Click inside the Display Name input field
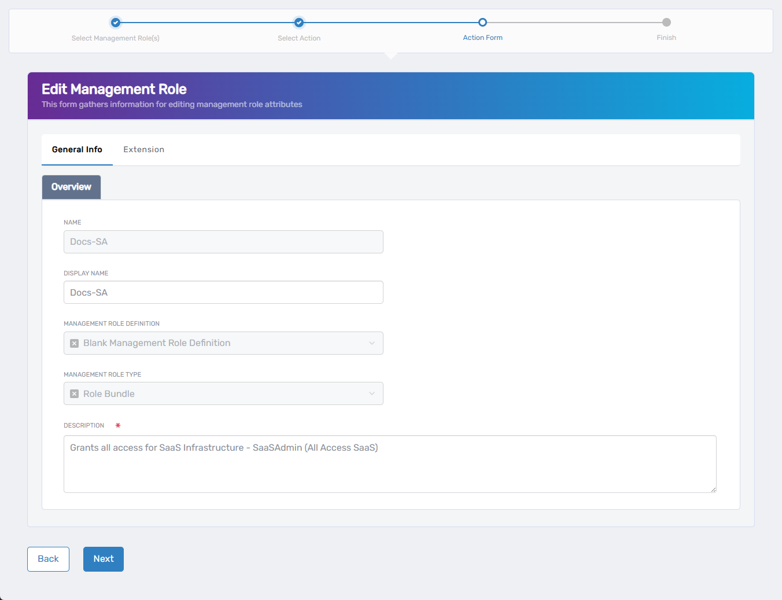Screen dimensions: 782x600 (223, 292)
